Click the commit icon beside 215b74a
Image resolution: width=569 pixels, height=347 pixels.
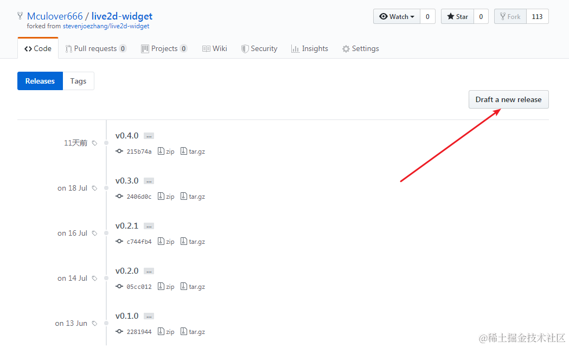tap(119, 151)
